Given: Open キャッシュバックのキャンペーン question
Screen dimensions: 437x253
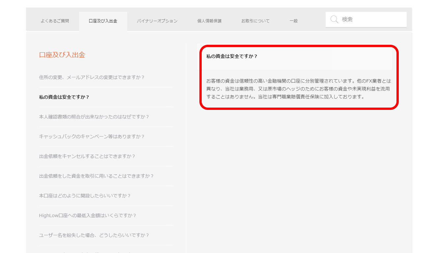Looking at the screenshot, I should (92, 137).
